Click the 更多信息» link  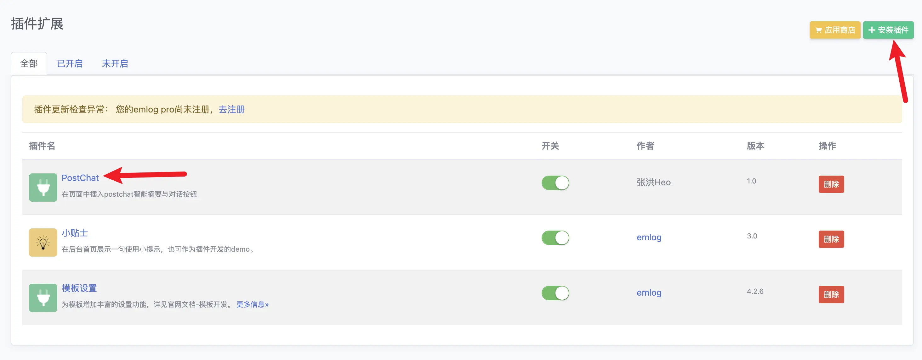(x=252, y=304)
